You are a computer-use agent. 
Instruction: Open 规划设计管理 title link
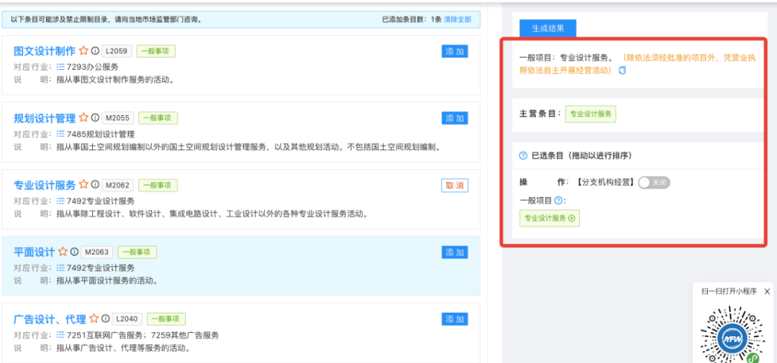(45, 118)
